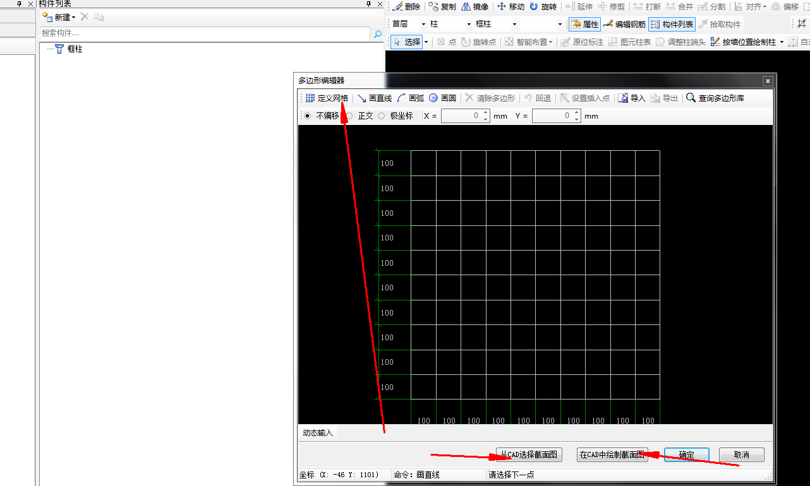810x486 pixels.
Task: Expand the 智能布置 smart layout dropdown
Action: (x=550, y=42)
